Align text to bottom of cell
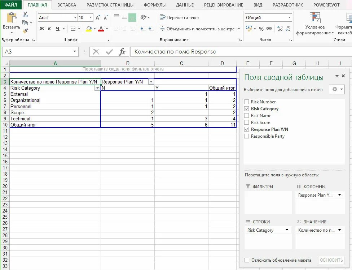The height and width of the screenshot is (270, 352). pyautogui.click(x=132, y=18)
